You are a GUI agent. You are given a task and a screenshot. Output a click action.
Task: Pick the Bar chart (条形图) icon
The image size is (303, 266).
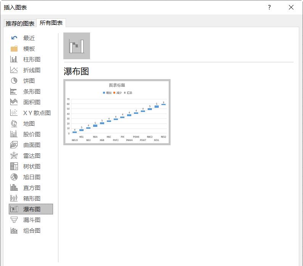point(13,91)
